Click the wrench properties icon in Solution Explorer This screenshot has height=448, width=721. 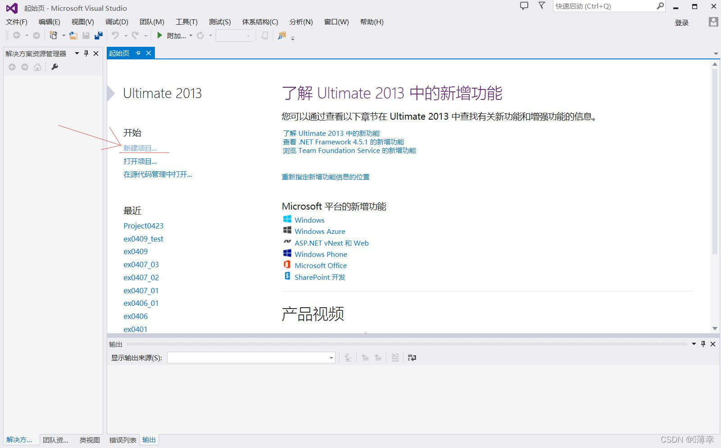click(54, 67)
